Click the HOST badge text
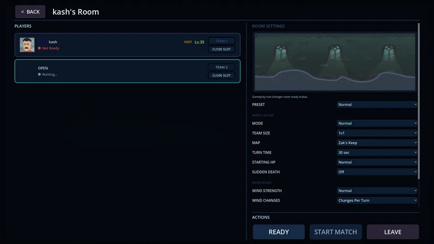This screenshot has height=244, width=434. tap(188, 42)
